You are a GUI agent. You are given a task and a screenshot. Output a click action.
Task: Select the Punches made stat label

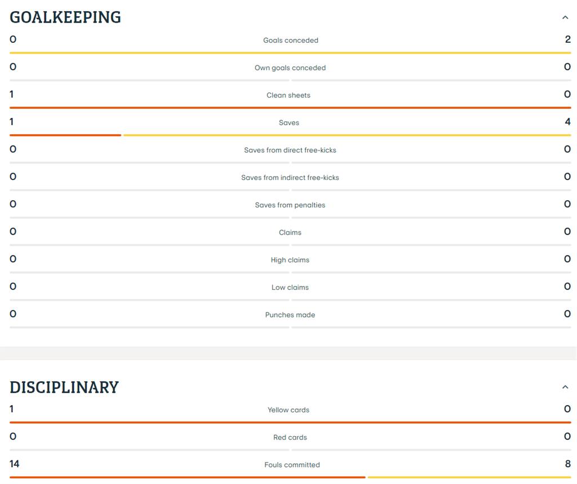pos(290,315)
